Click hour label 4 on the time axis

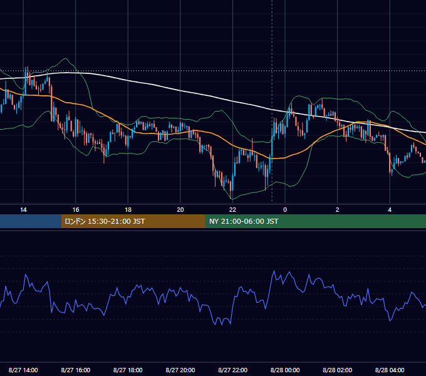390,210
